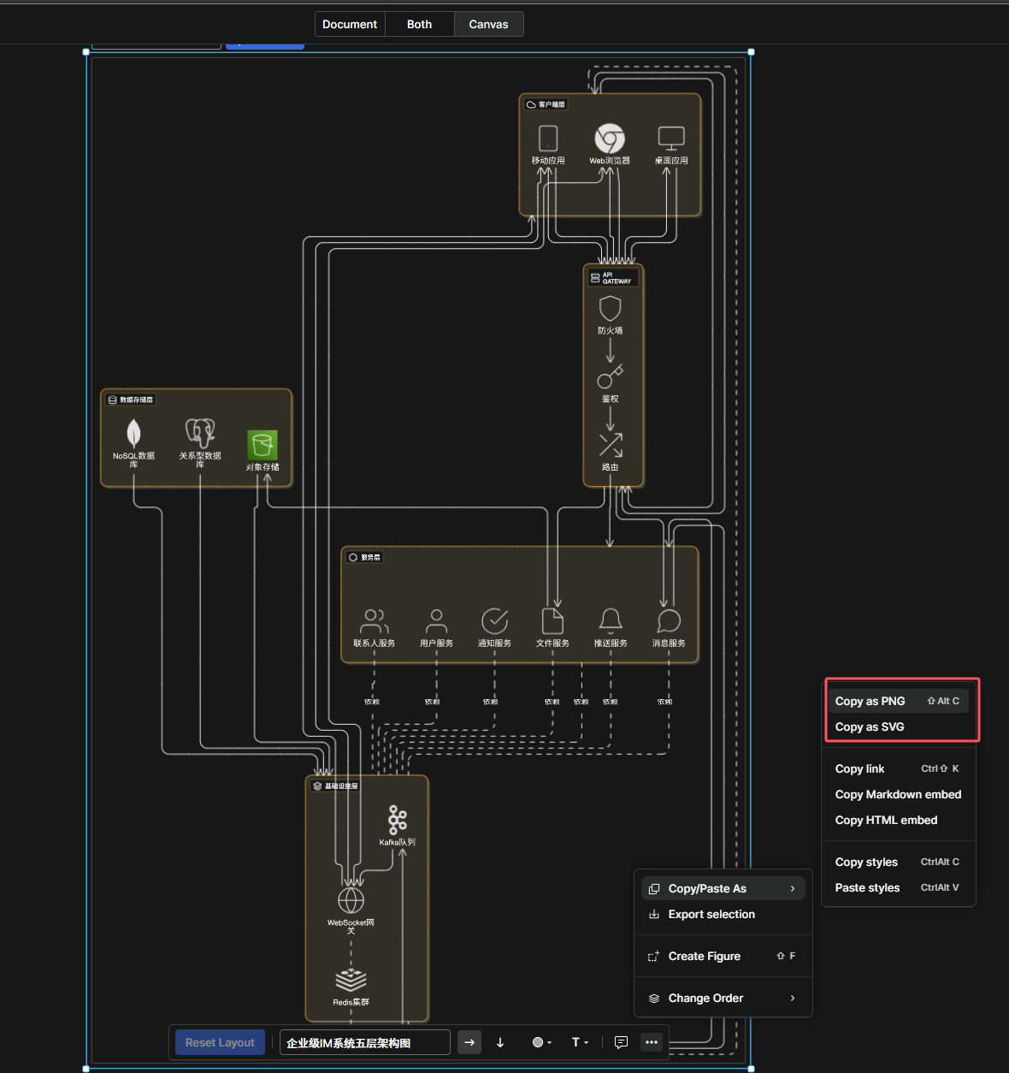
Task: Edit the diagram title field 企业级IM系统五层架构图
Action: 364,1042
